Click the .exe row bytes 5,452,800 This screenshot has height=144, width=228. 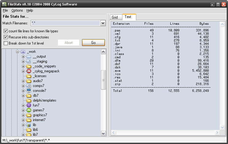click(200, 71)
